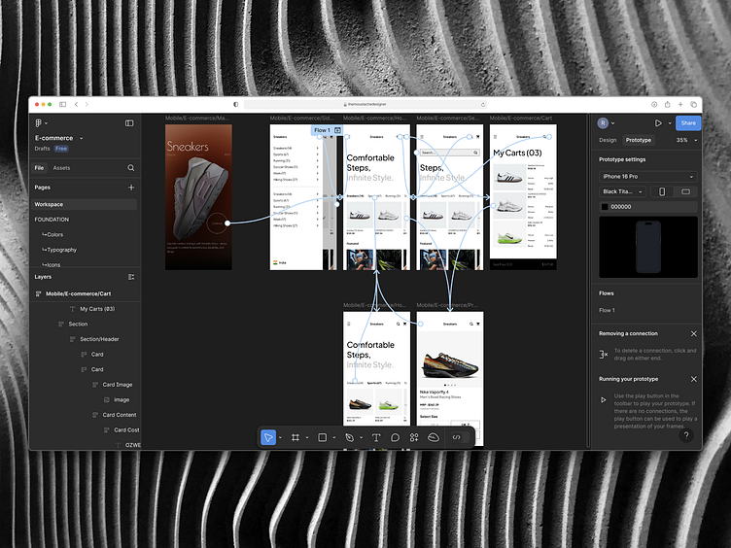Select the Card Image layer
This screenshot has height=548, width=731.
118,385
